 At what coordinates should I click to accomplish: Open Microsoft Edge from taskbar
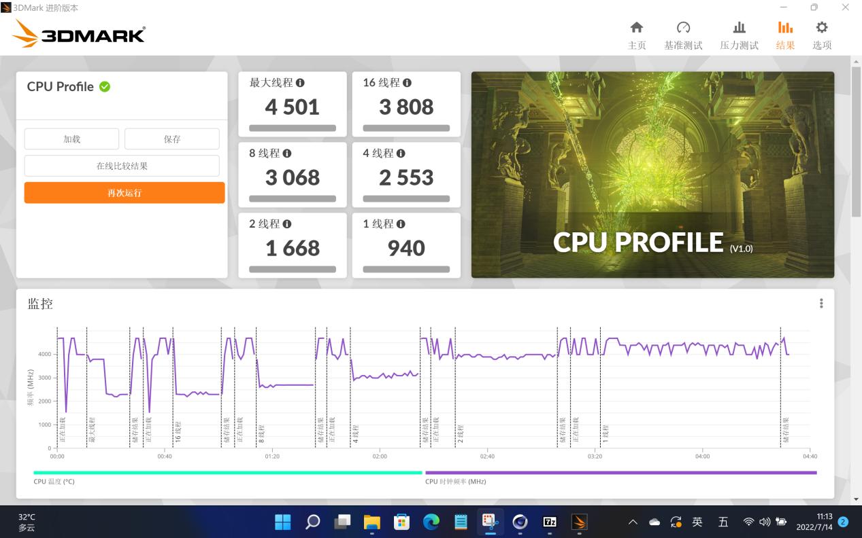click(431, 522)
